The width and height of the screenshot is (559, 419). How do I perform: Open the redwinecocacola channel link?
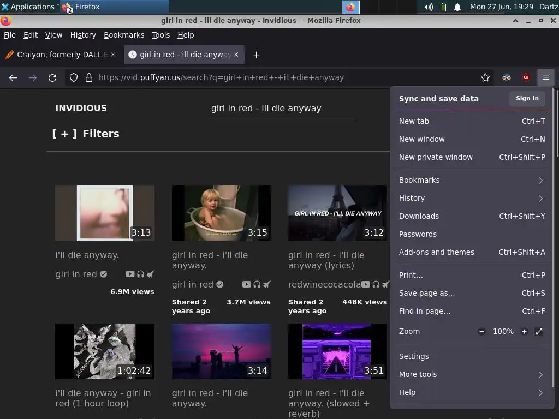point(324,284)
